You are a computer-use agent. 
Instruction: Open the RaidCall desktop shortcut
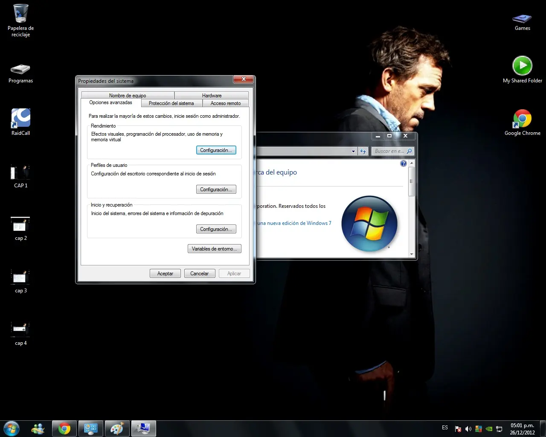tap(20, 119)
